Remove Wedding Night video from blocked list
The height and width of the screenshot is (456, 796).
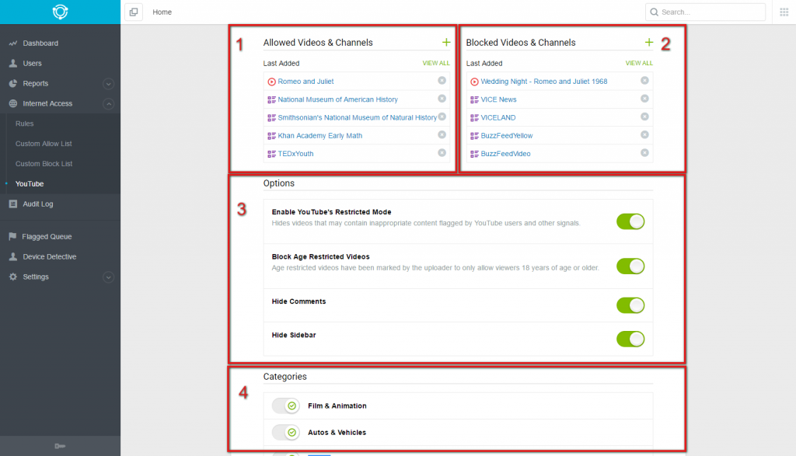click(x=644, y=81)
